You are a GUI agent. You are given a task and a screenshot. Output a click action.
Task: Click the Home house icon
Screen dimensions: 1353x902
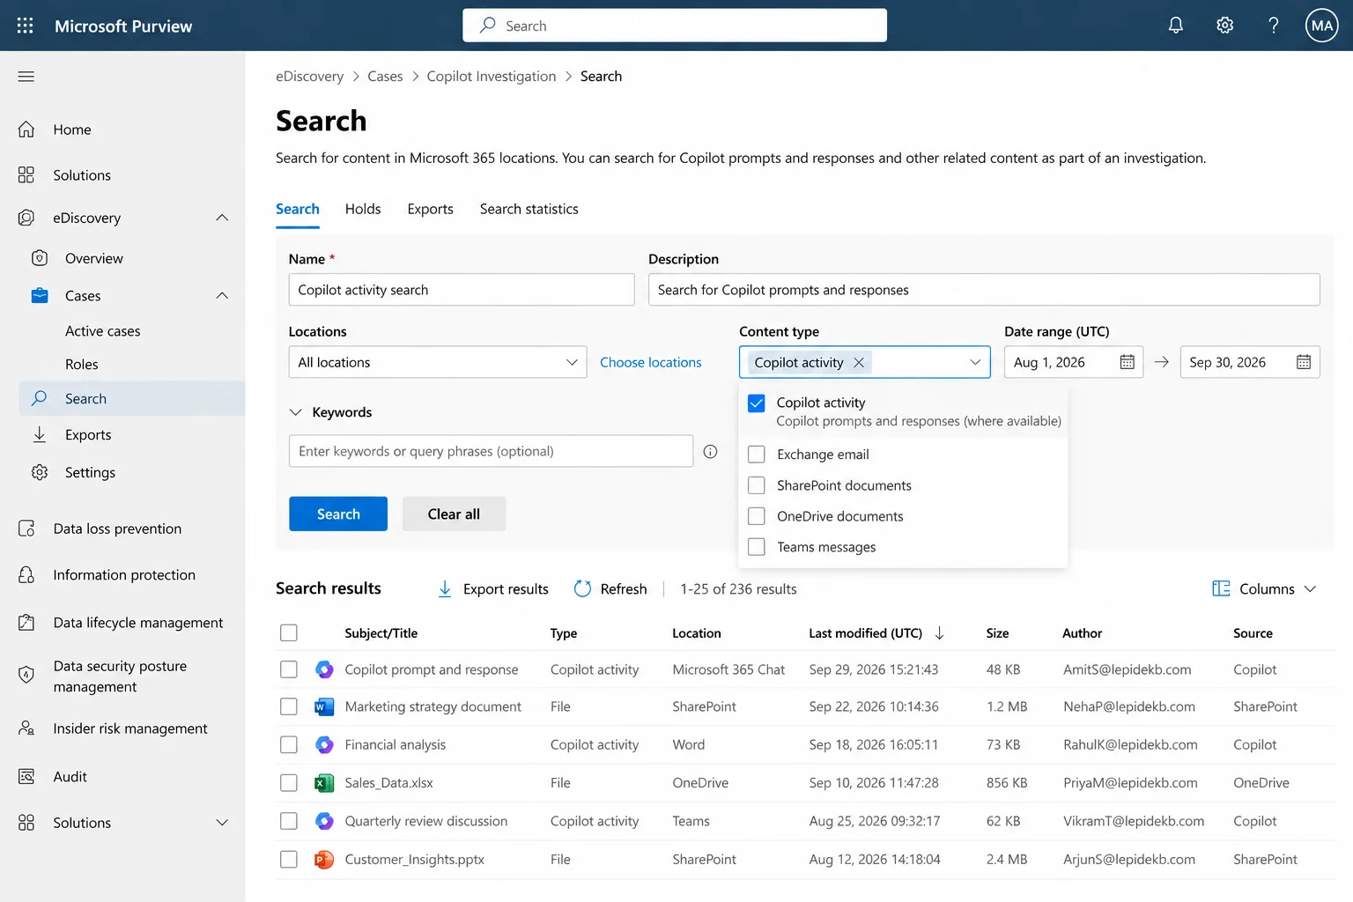click(x=26, y=129)
